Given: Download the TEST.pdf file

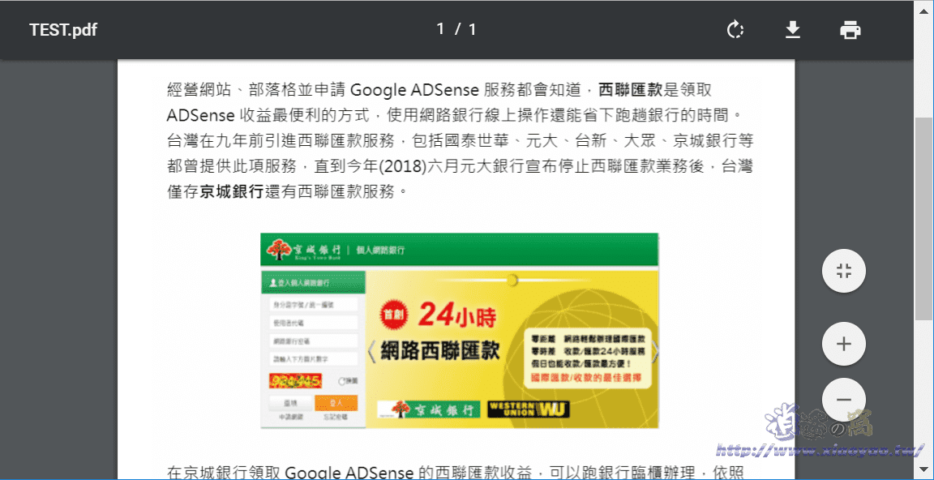Looking at the screenshot, I should tap(792, 29).
